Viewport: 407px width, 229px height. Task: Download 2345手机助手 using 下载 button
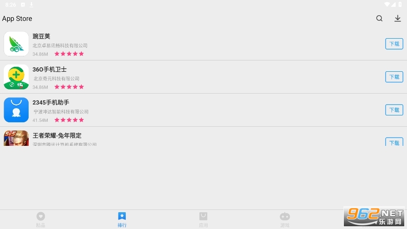pyautogui.click(x=394, y=110)
